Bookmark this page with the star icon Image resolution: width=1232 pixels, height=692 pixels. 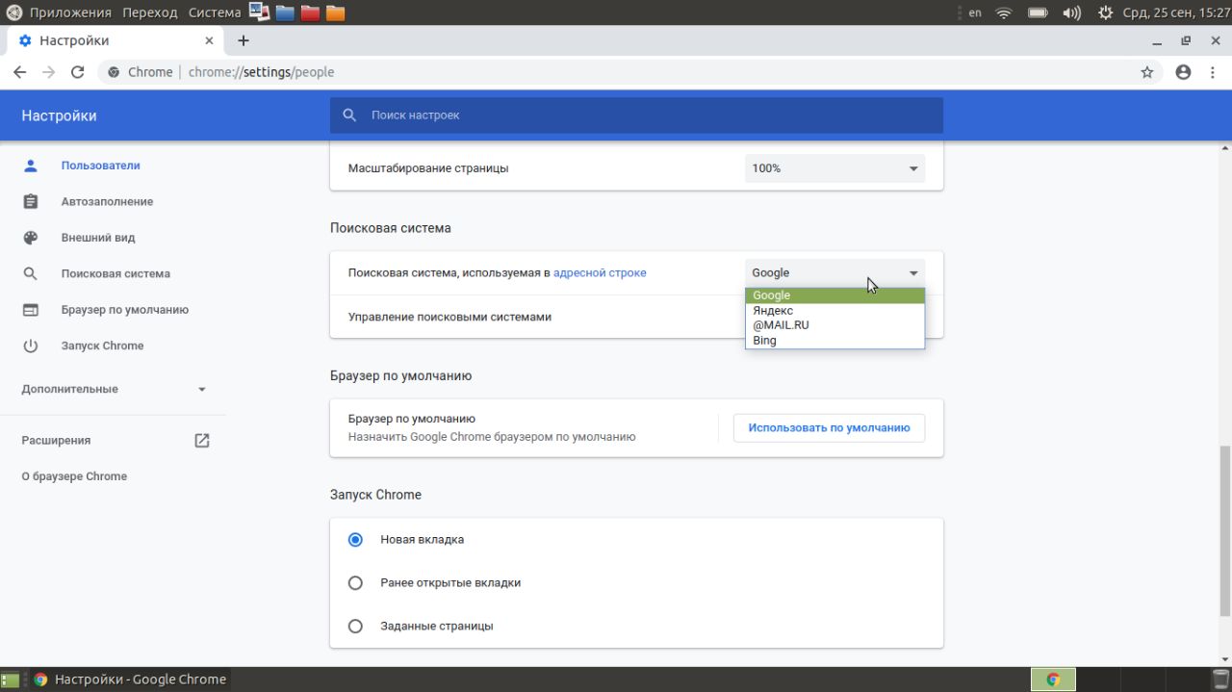(x=1147, y=72)
